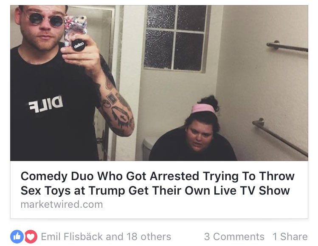Open the article preview photo
The height and width of the screenshot is (246, 318).
tap(159, 83)
